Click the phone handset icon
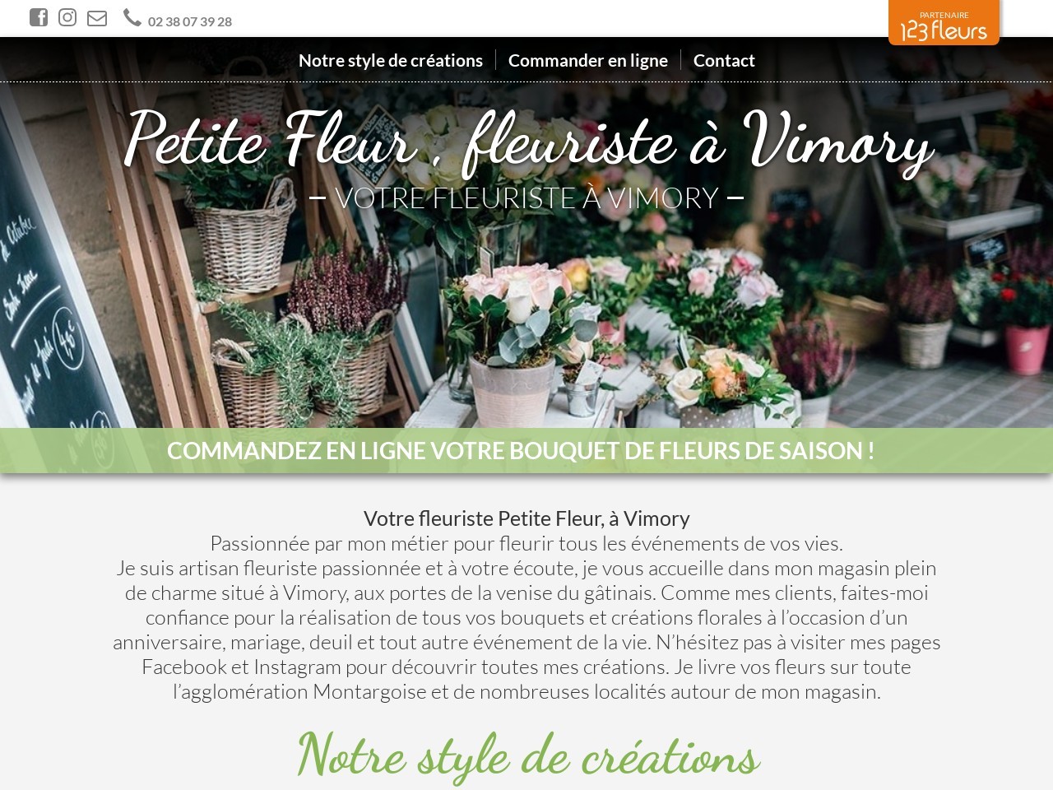 coord(132,17)
